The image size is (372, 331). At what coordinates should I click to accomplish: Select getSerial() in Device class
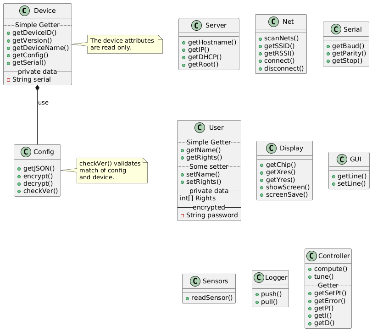click(29, 63)
